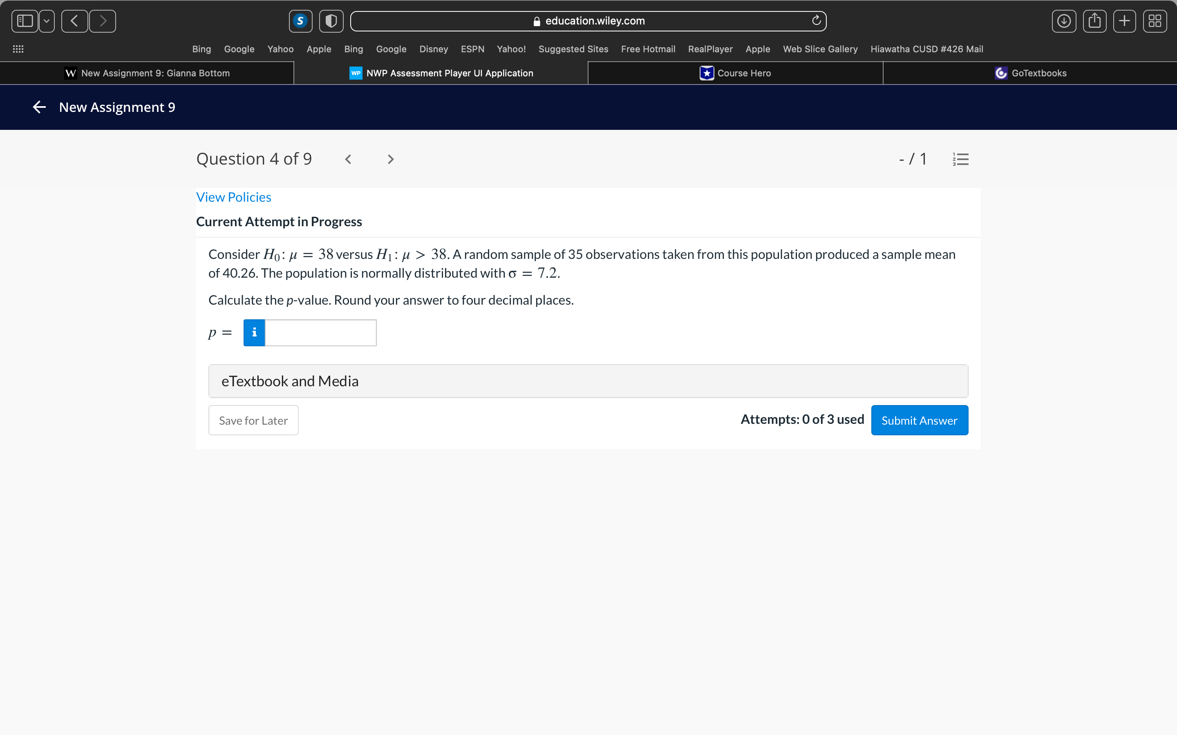Open the question list icon
The image size is (1177, 735).
960,159
